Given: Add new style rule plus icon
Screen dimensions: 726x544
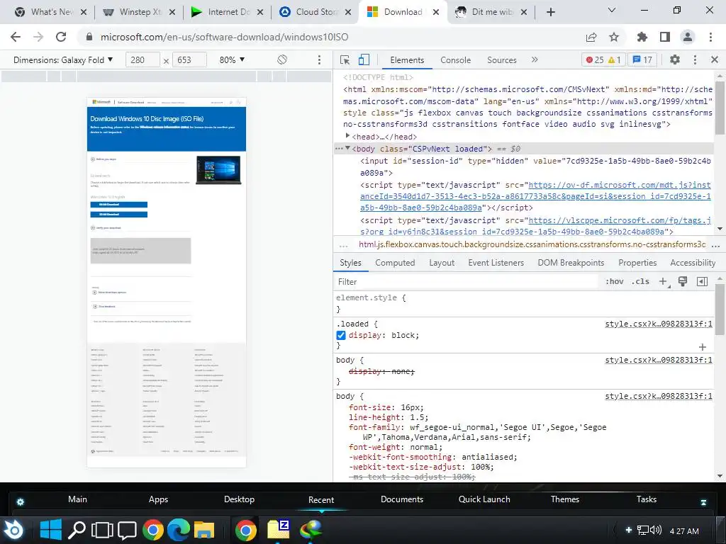Looking at the screenshot, I should click(x=664, y=282).
